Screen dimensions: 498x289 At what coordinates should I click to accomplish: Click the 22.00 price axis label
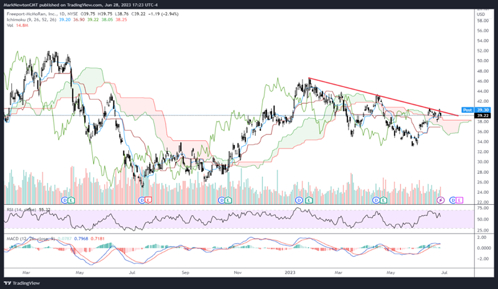483,202
